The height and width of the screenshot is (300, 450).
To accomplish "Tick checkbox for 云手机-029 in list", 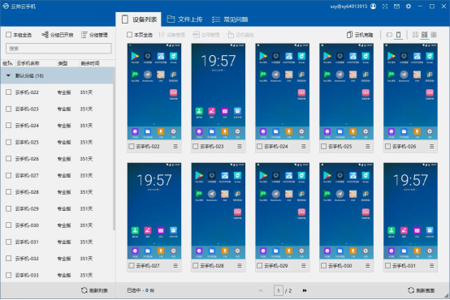I will pos(9,208).
